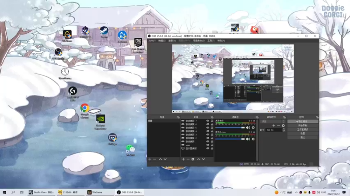Open the Google Chrome desktop icon
Screen dimensions: 350x196
tap(84, 111)
